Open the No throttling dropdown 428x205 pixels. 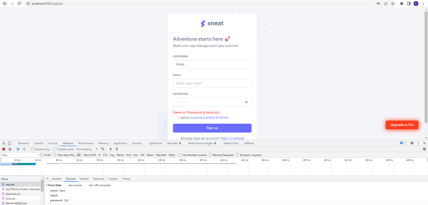pos(87,149)
